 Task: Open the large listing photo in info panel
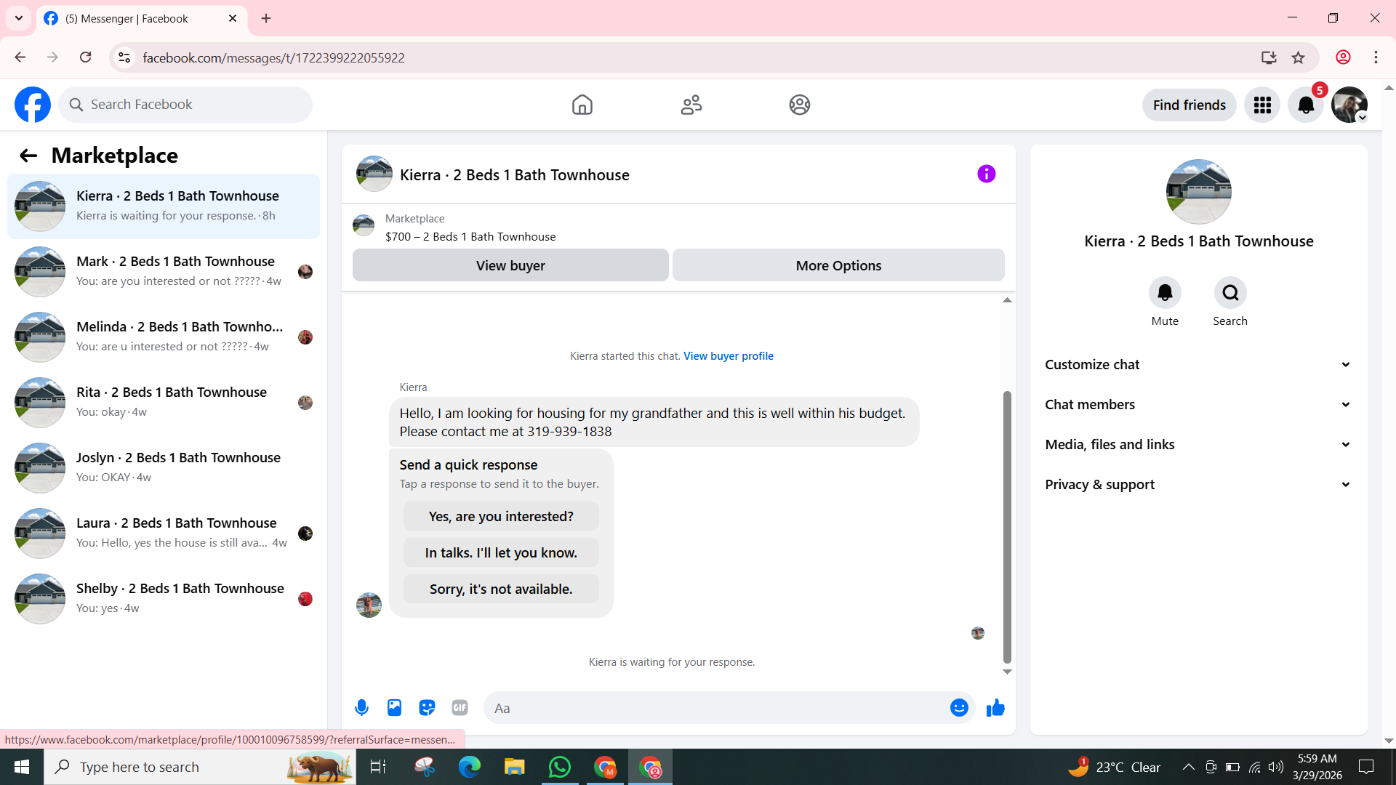[x=1198, y=192]
